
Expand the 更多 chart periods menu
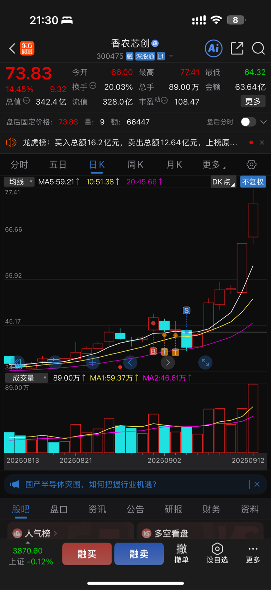[x=214, y=165]
